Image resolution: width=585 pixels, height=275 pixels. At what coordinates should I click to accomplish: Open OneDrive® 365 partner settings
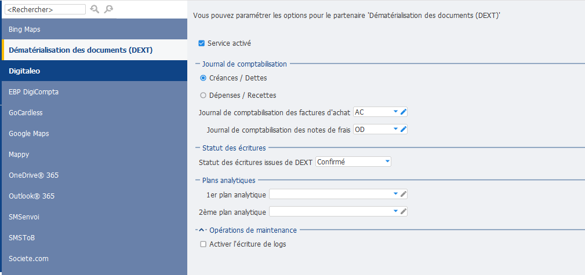point(94,175)
